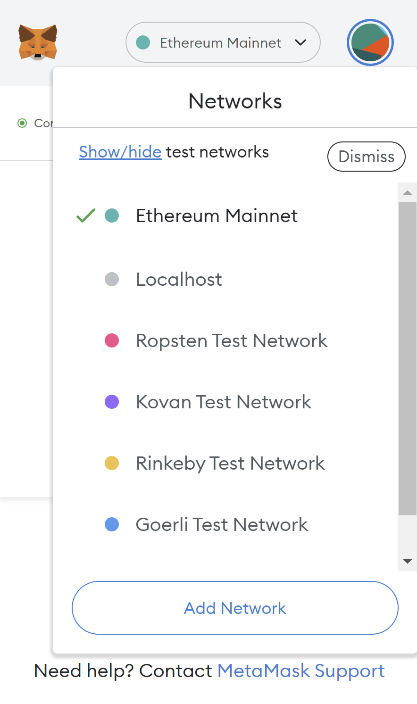Click the blue Goerli network dot
The image size is (417, 704).
[x=112, y=524]
